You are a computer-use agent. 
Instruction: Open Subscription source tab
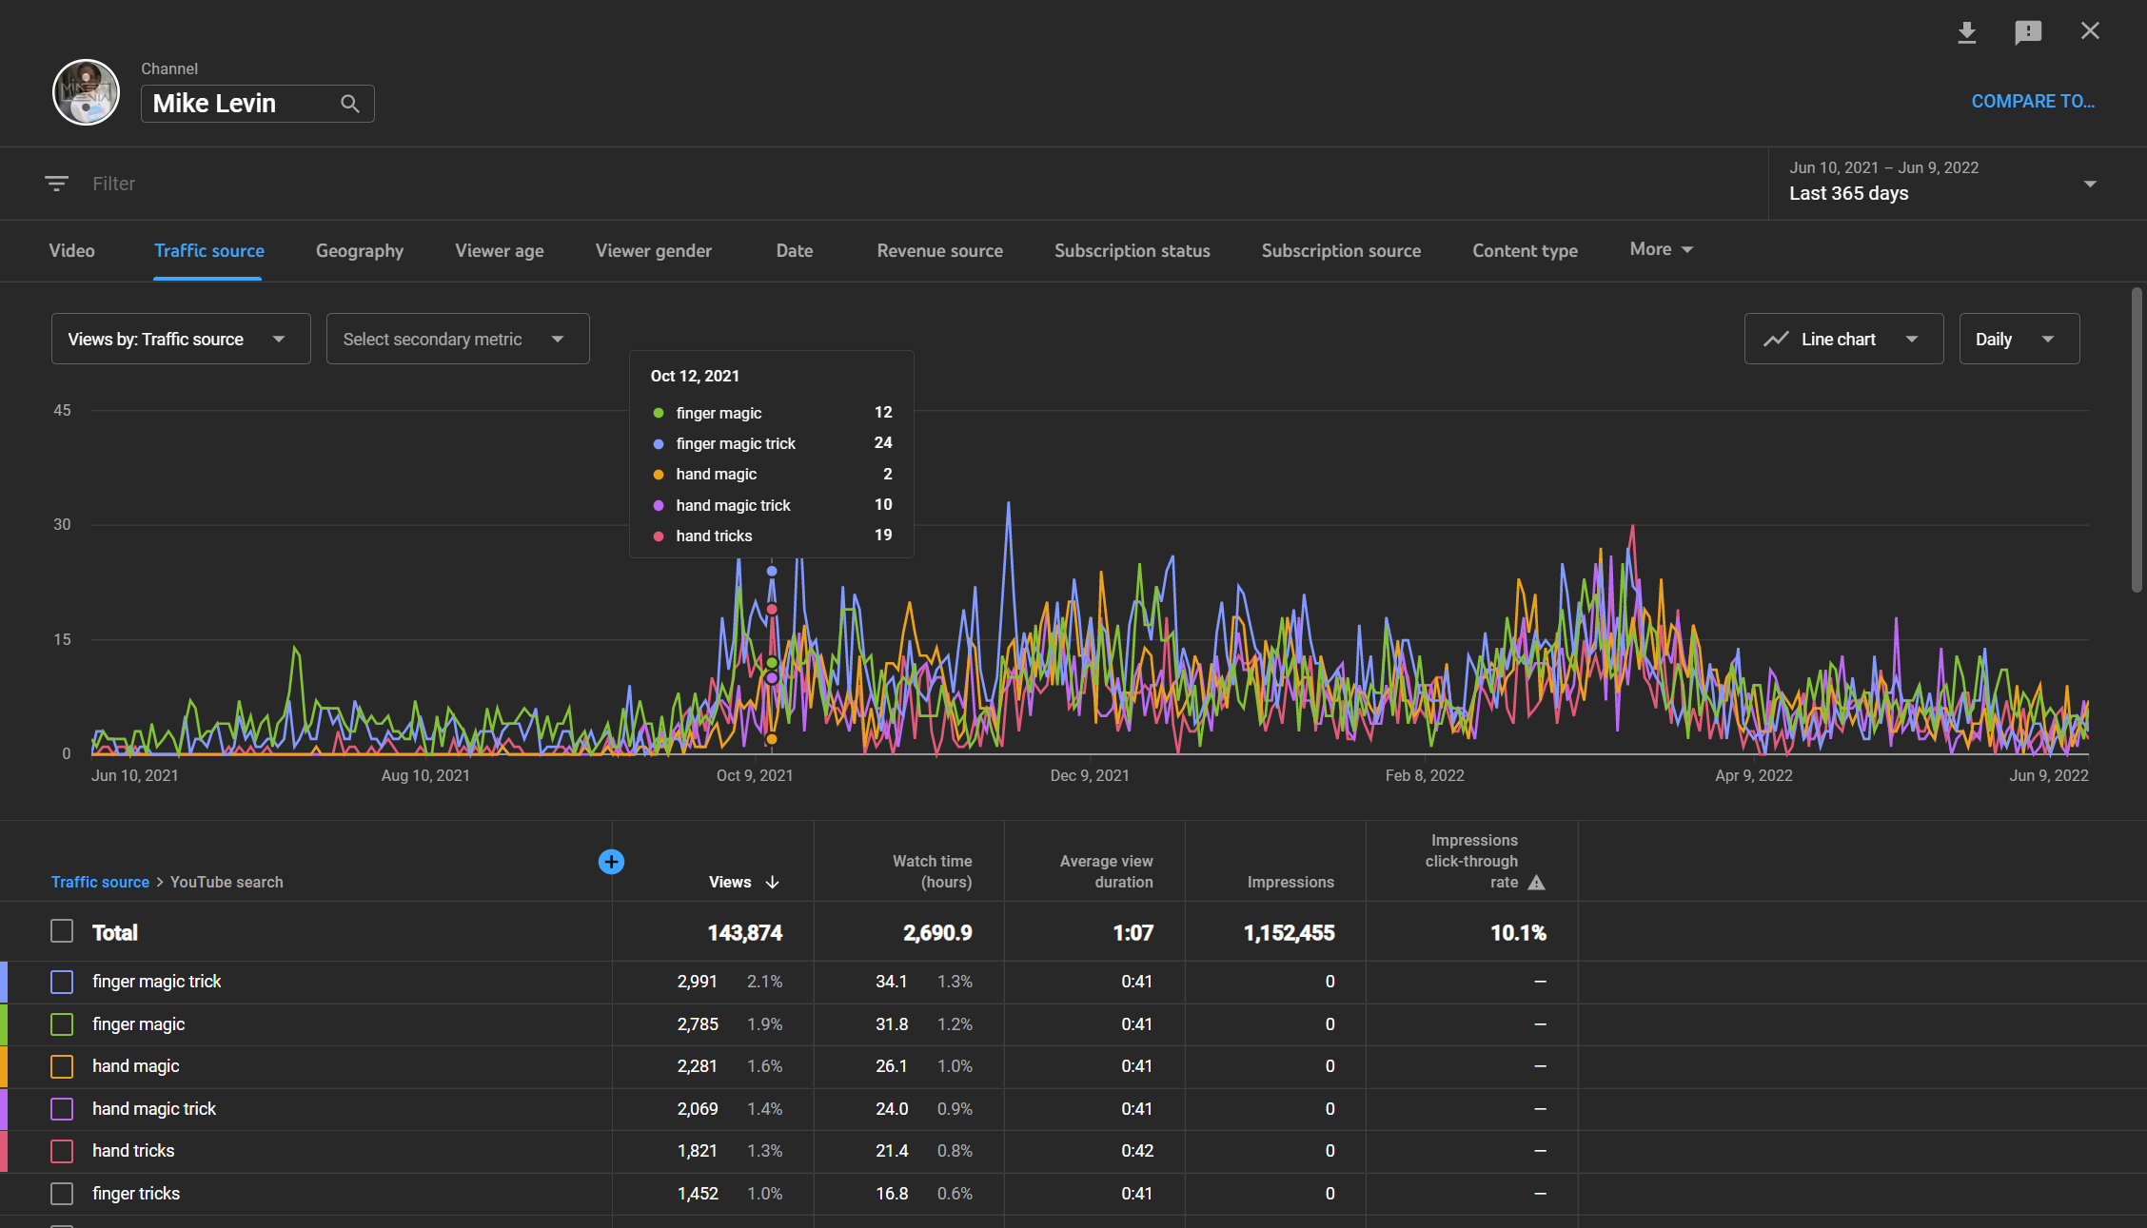pos(1342,250)
